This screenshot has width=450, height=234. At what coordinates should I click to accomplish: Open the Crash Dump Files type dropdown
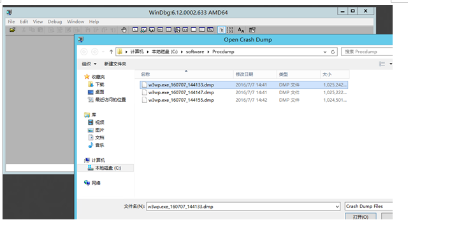pyautogui.click(x=368, y=206)
